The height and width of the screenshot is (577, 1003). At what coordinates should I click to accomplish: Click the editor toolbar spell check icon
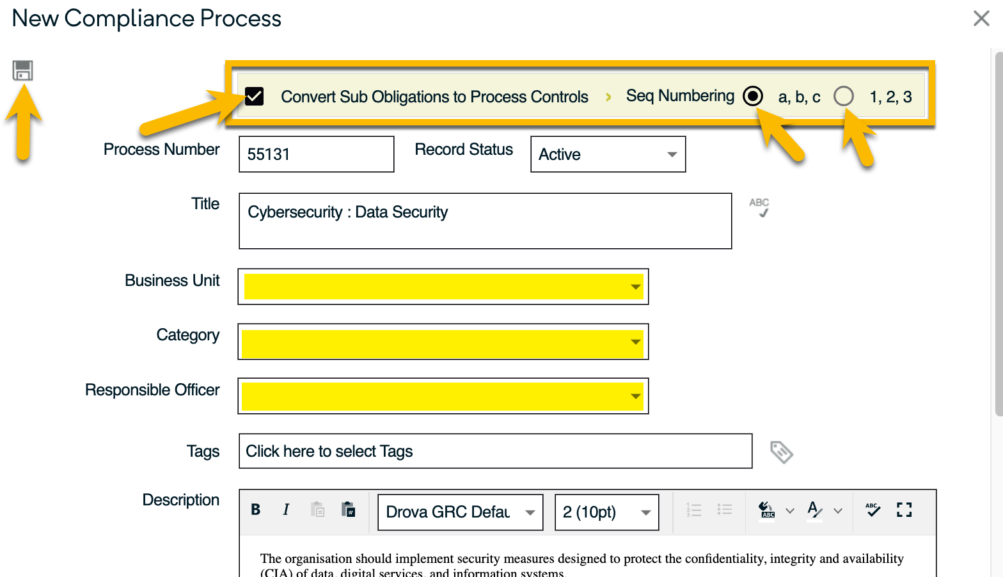click(x=873, y=510)
